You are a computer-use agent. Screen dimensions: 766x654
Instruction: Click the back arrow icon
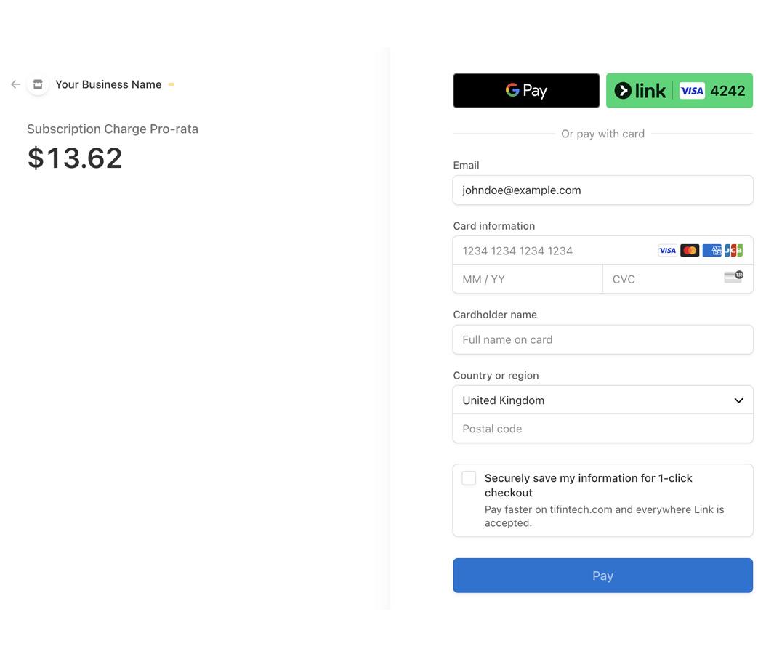pyautogui.click(x=16, y=84)
